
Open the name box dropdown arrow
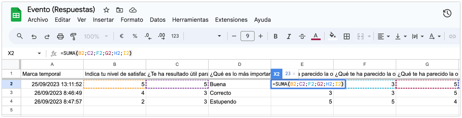pos(39,53)
